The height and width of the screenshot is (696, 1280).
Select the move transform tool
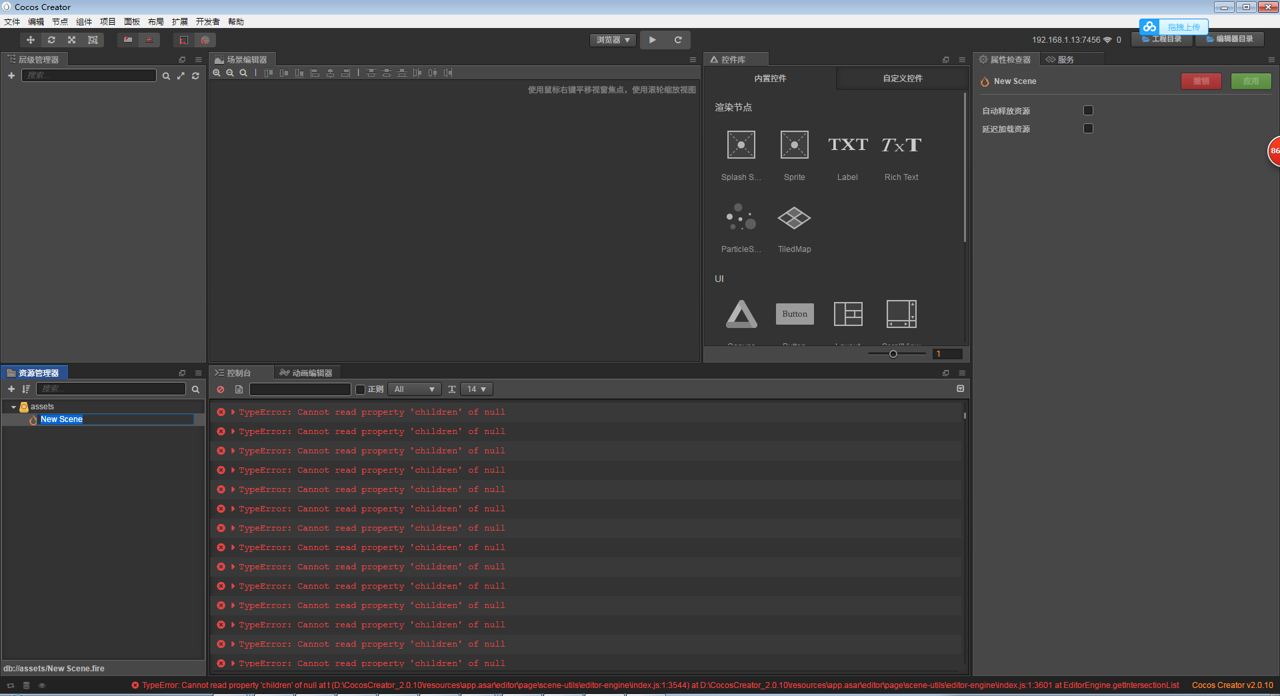(x=31, y=40)
